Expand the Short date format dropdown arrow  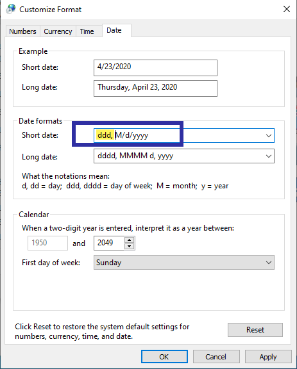pos(269,136)
